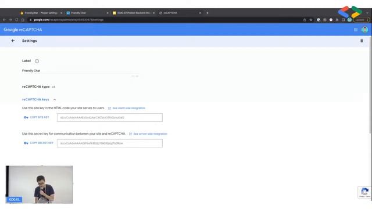Click the key icon beside Copy Site Key
Viewport: 372px width, 209px height.
pos(26,117)
